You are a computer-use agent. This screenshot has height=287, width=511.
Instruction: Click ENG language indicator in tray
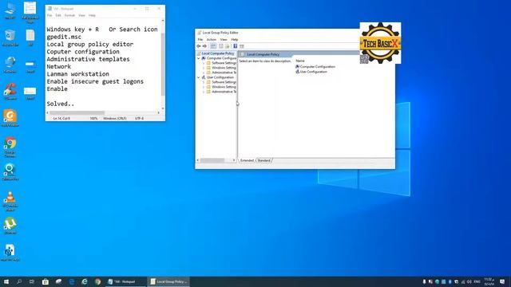click(477, 281)
